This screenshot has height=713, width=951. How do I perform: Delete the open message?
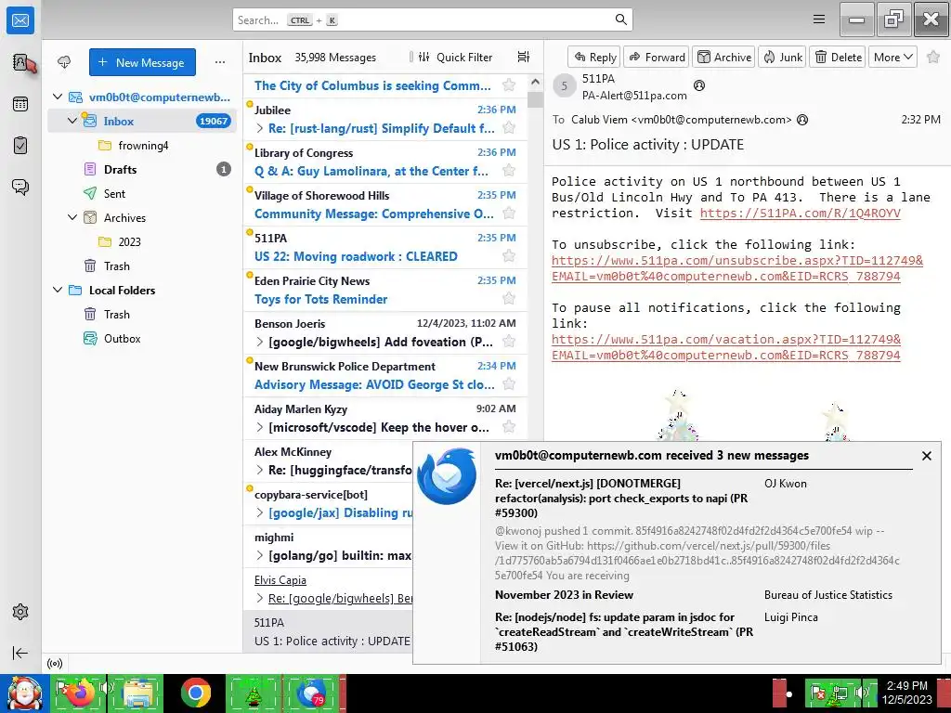[838, 57]
